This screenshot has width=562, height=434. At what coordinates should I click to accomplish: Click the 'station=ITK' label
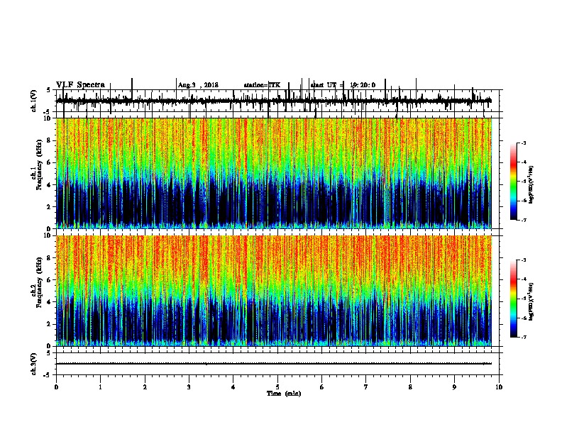[x=262, y=85]
